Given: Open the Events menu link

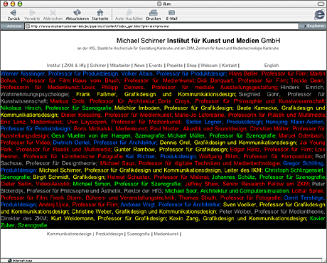Looking at the screenshot, I should (x=156, y=66).
